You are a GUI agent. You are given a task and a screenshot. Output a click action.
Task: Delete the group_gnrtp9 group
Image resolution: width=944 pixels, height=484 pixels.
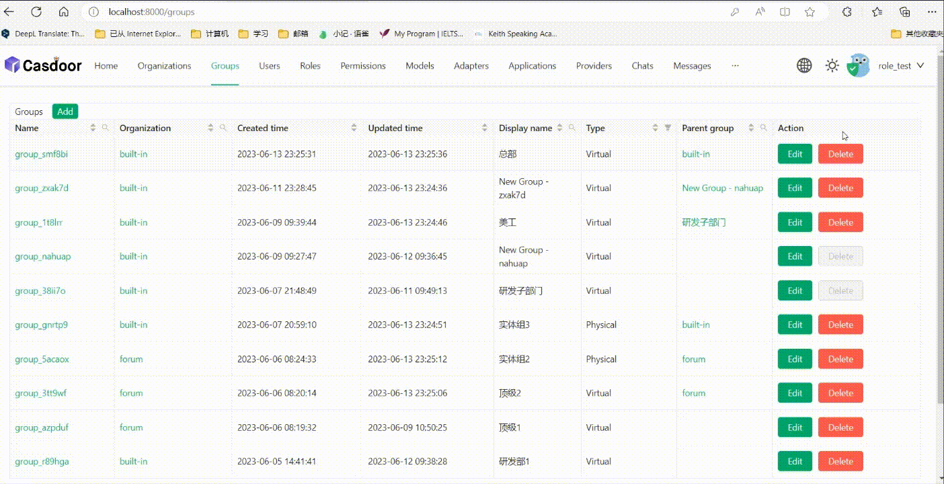[840, 324]
